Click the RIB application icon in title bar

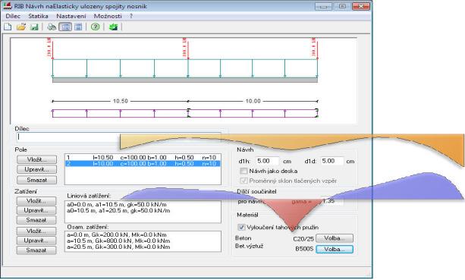(x=7, y=5)
